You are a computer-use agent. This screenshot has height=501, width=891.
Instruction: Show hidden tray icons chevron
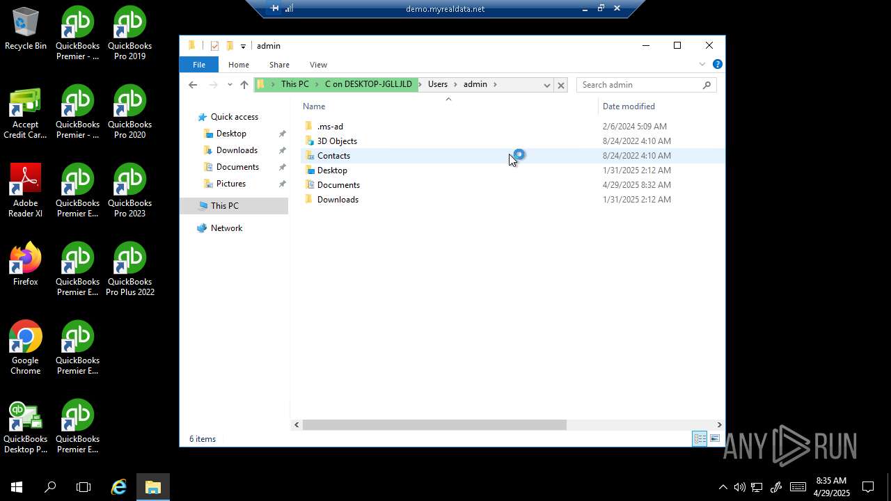723,487
